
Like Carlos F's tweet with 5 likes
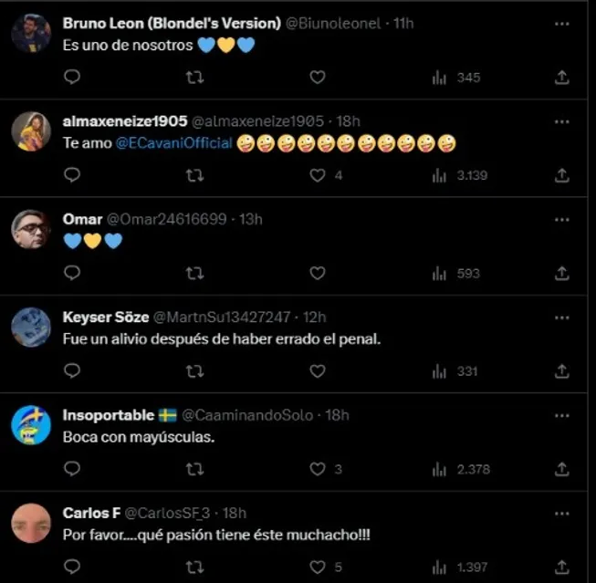[x=317, y=567]
